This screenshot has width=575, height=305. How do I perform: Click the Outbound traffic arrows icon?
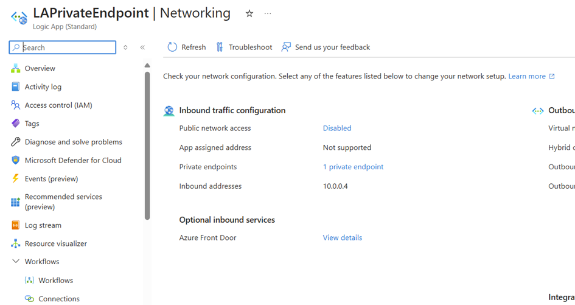538,111
